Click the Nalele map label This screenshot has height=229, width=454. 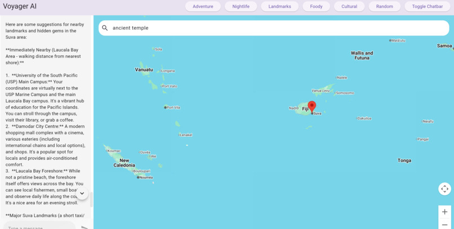point(342,78)
